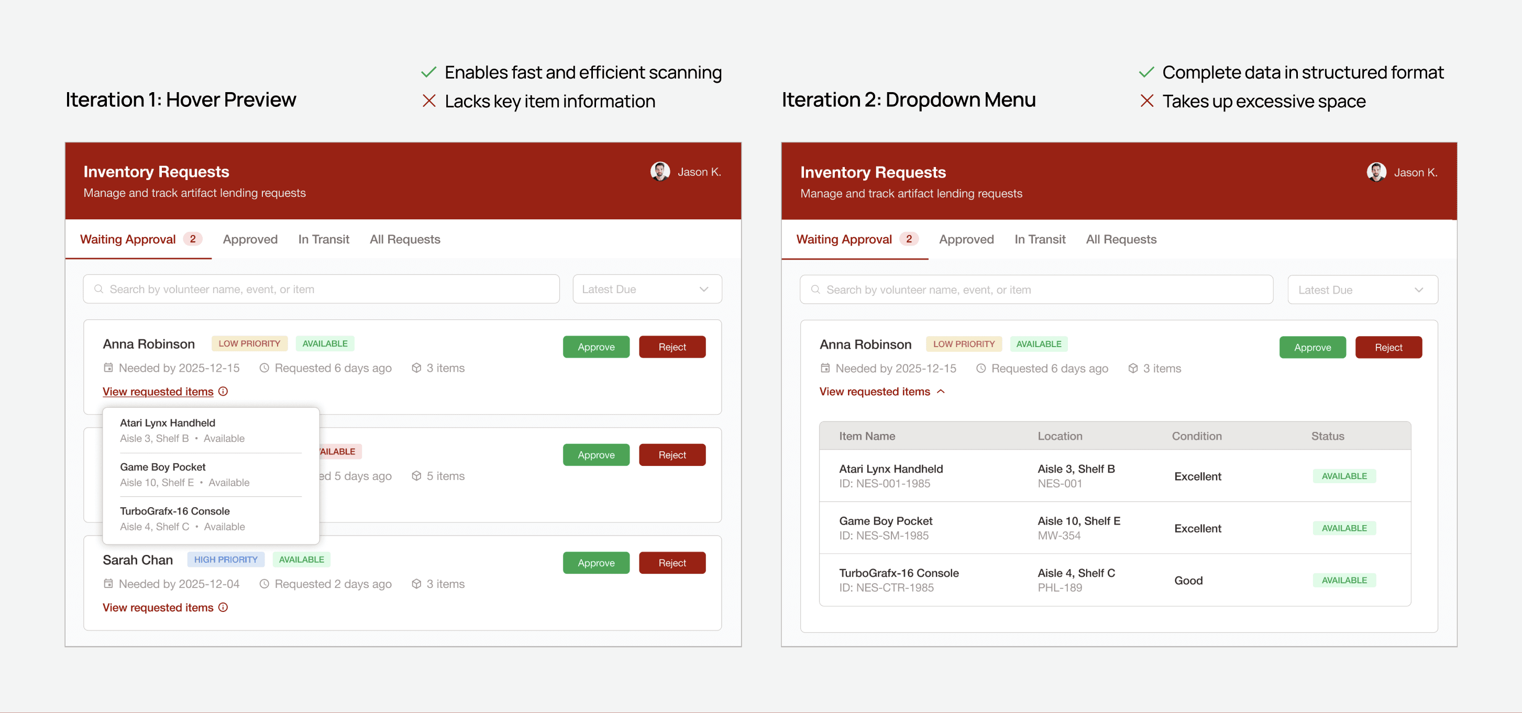Open Latest Due sort dropdown in left panel
The width and height of the screenshot is (1522, 713).
click(x=647, y=289)
